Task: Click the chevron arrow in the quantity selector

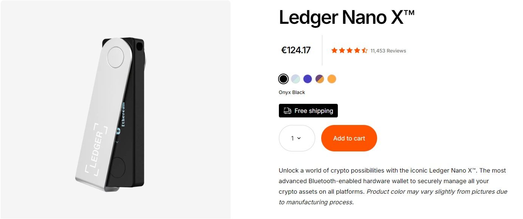Action: (299, 138)
